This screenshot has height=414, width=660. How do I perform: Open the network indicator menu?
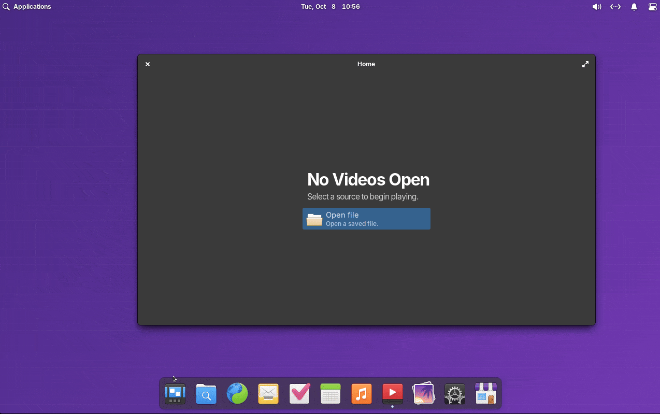pyautogui.click(x=615, y=7)
